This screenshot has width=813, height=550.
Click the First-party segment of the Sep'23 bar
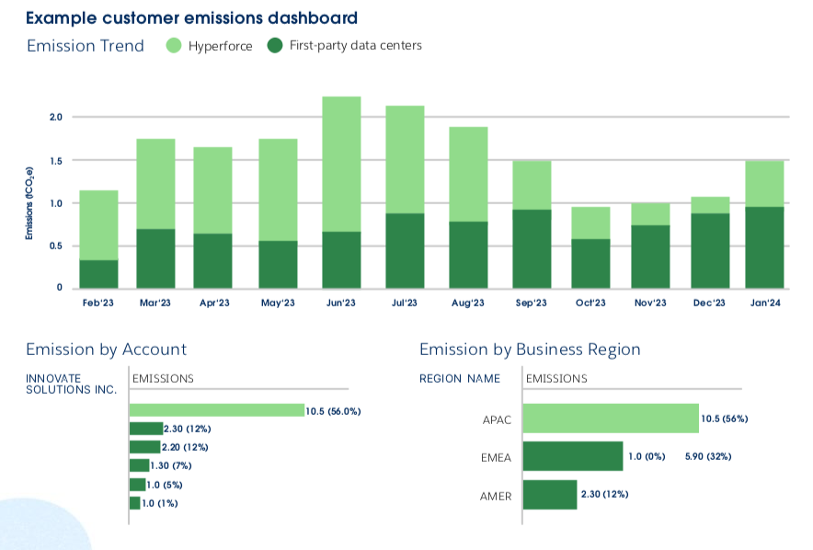[532, 249]
